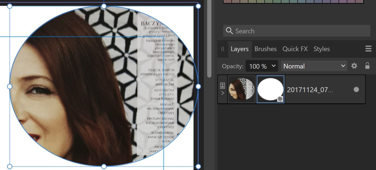Click the top-center selection handle

pyautogui.click(x=104, y=6)
